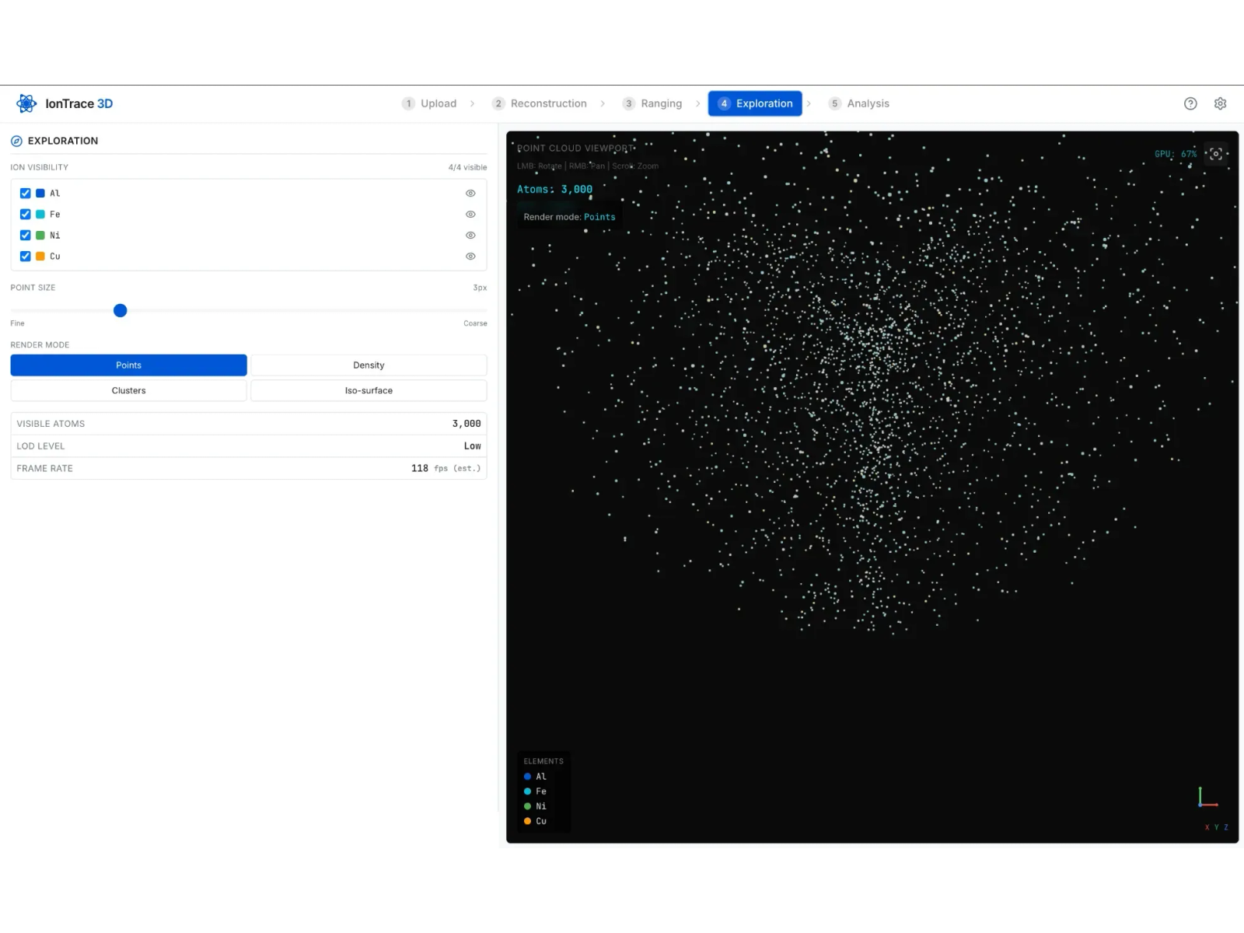Image resolution: width=1244 pixels, height=933 pixels.
Task: Go to step 3 Ranging
Action: tap(652, 103)
